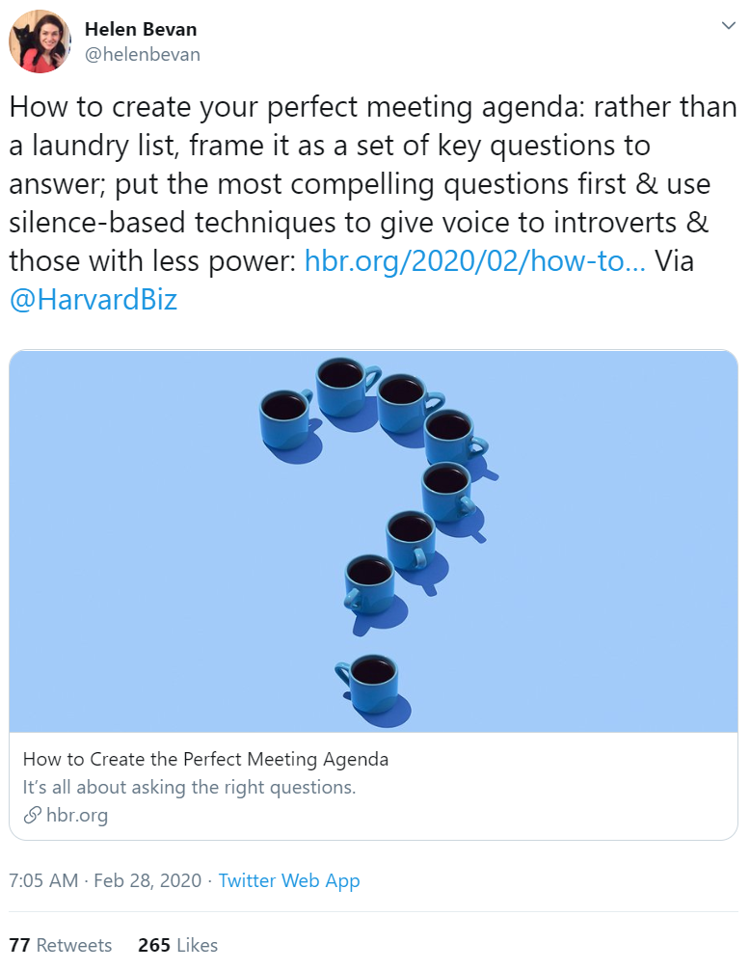Click the card subtitle about right questions
The image size is (750, 970).
pyautogui.click(x=189, y=787)
